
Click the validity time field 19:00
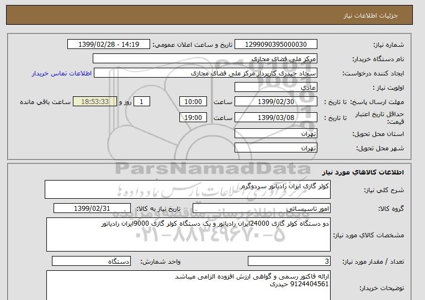(x=193, y=118)
